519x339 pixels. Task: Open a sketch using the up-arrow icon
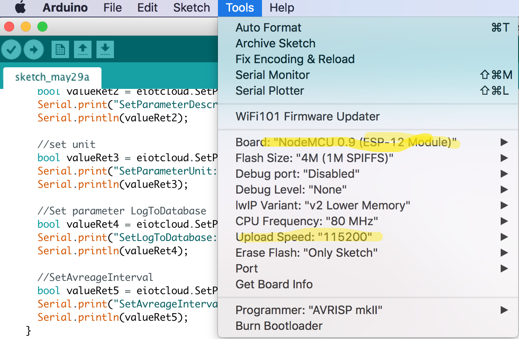pyautogui.click(x=83, y=50)
